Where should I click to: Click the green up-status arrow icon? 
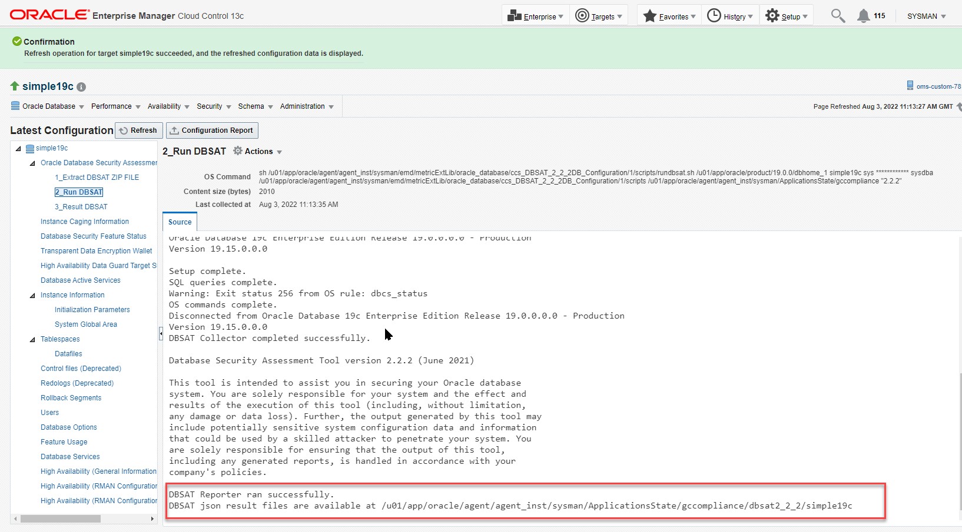click(15, 86)
